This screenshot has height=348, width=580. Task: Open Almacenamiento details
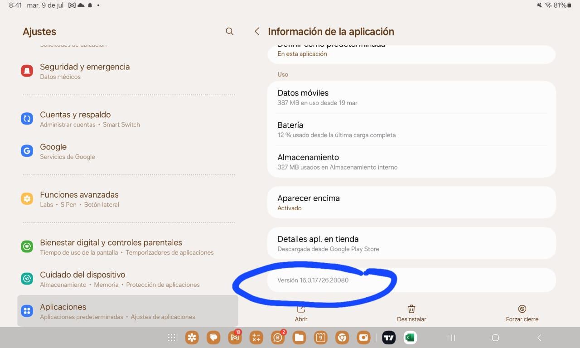(411, 161)
